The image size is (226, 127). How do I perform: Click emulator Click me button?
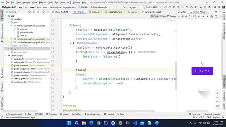pyautogui.click(x=202, y=71)
